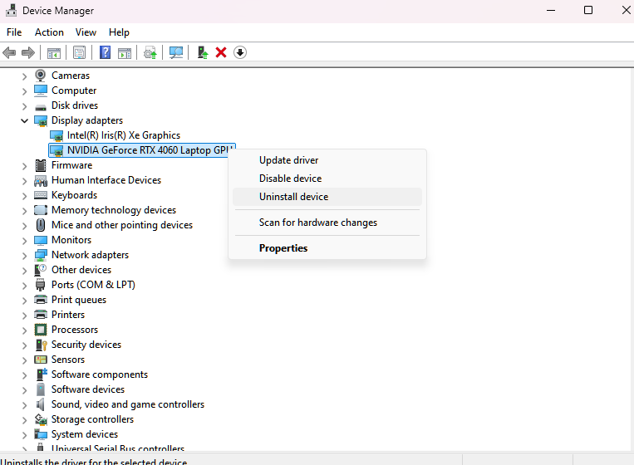Click the Help toolbar icon

(106, 52)
